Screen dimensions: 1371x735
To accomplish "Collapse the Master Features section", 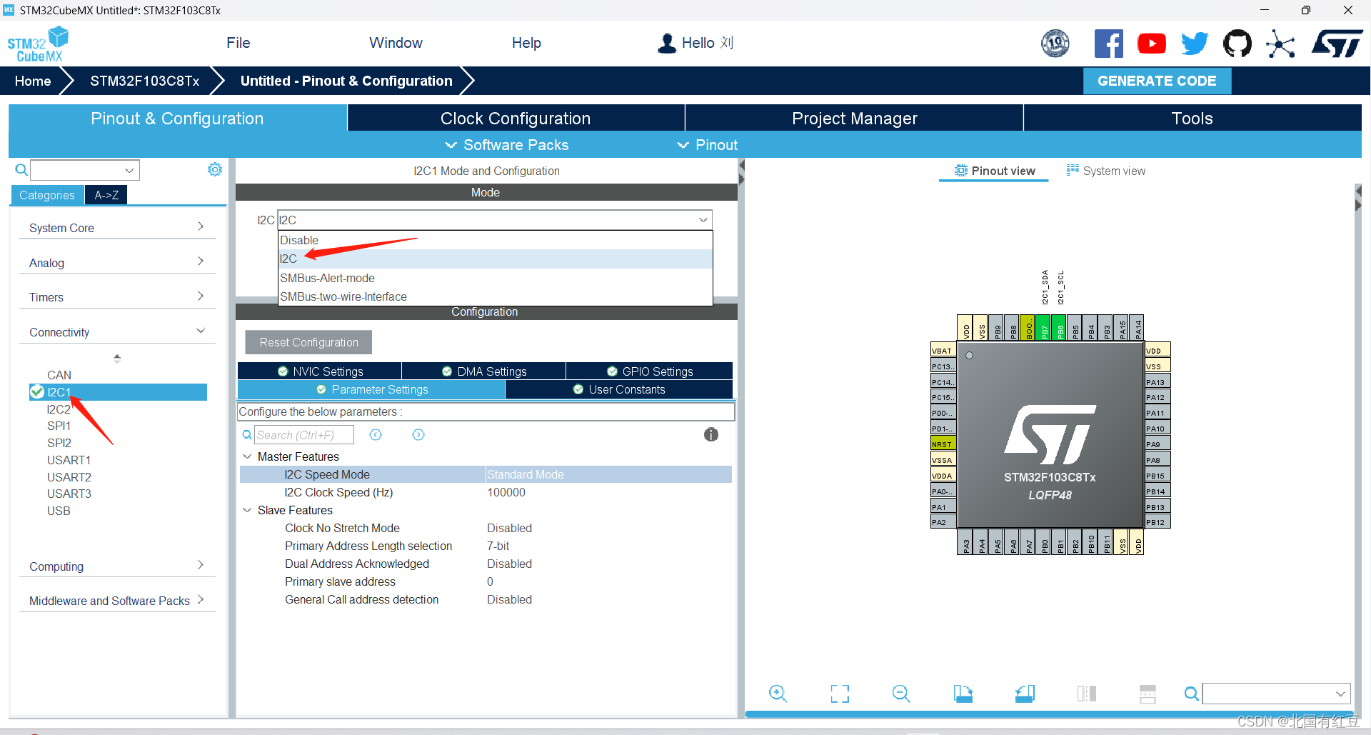I will [x=247, y=456].
